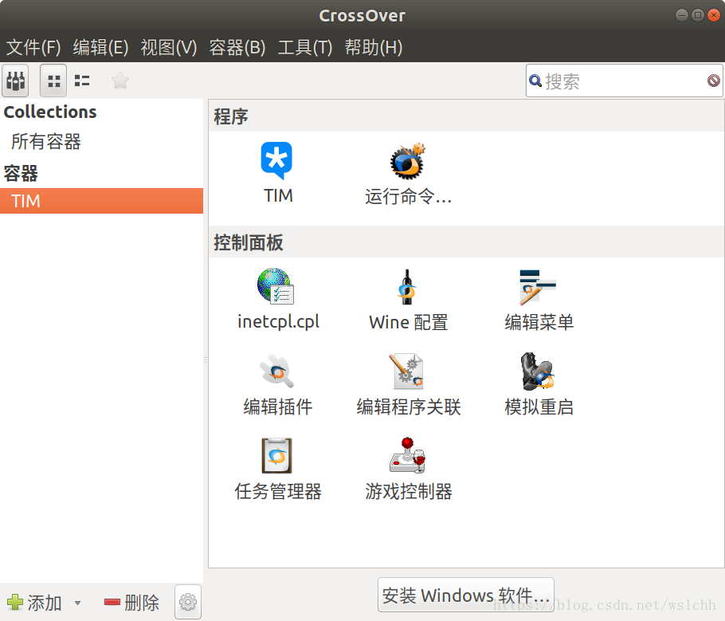The height and width of the screenshot is (621, 725).
Task: Maximize the CrossOver window
Action: 698,15
